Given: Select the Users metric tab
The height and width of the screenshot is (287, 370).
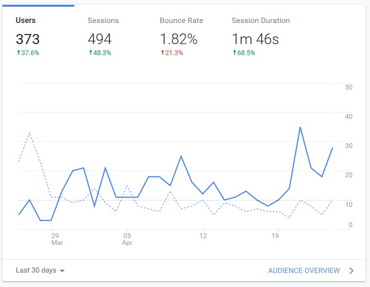Looking at the screenshot, I should pos(26,21).
